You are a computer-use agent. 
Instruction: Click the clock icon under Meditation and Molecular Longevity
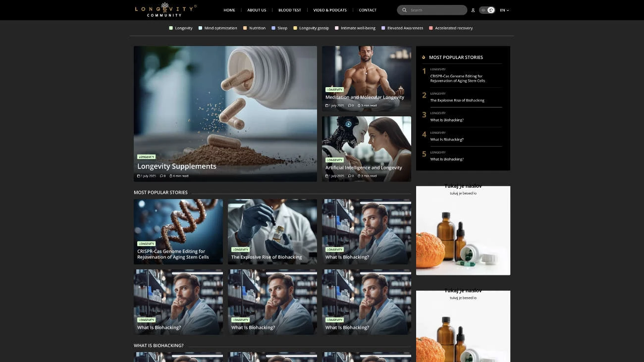[359, 105]
